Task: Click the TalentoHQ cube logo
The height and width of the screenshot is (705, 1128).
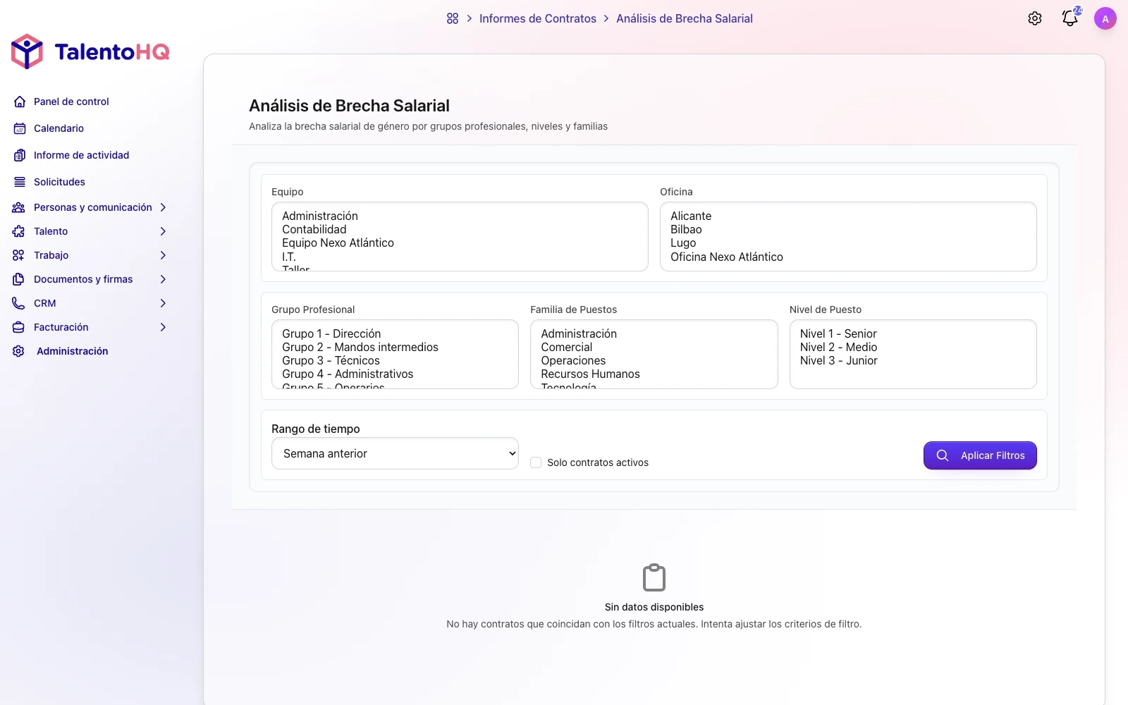Action: (x=27, y=51)
